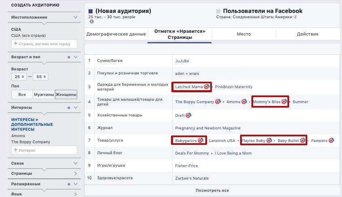Switch to Демографические данные tab
This screenshot has width=342, height=197.
(116, 34)
